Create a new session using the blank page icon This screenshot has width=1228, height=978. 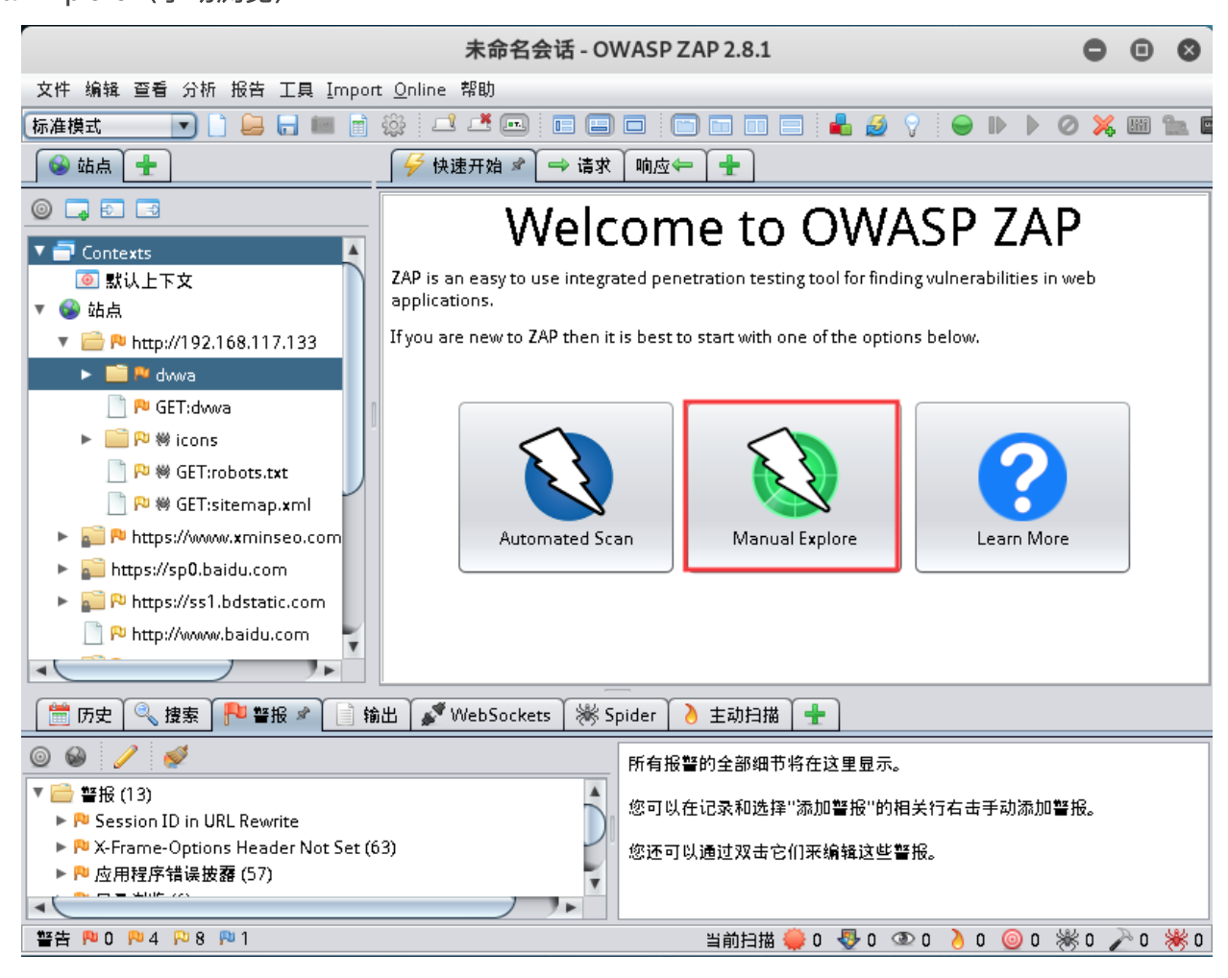click(216, 126)
